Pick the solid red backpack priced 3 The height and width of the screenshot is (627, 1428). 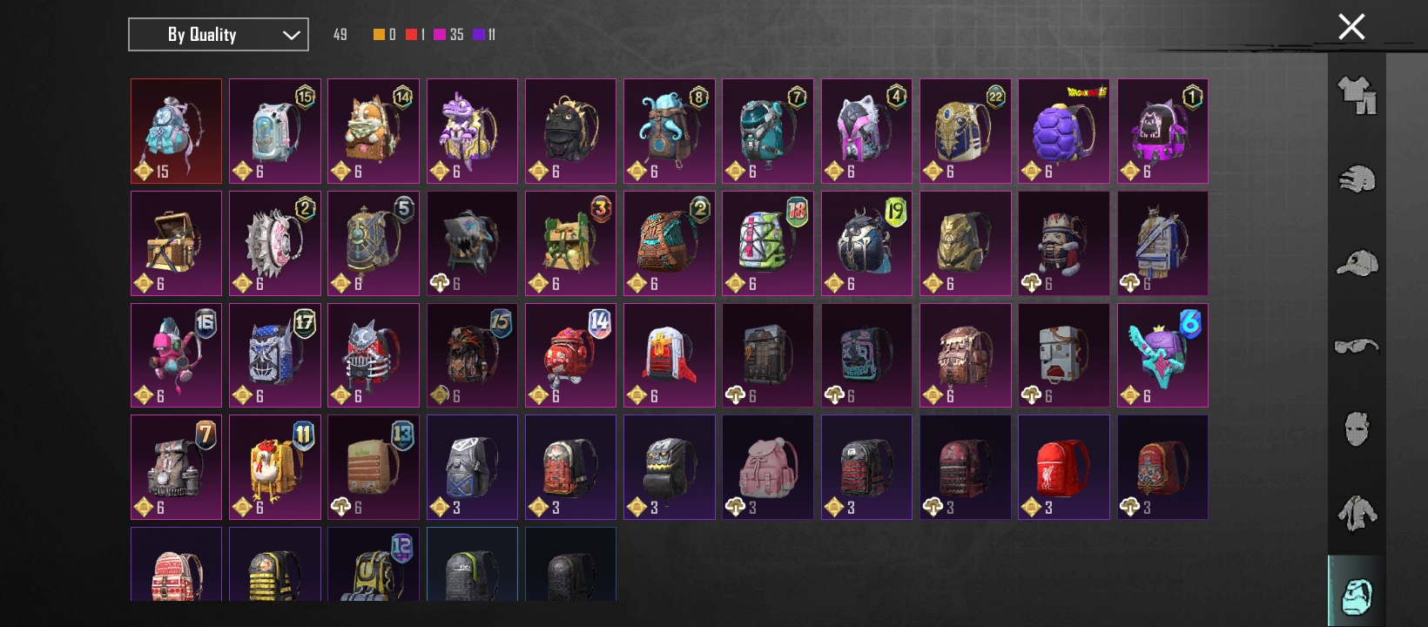tap(1064, 467)
